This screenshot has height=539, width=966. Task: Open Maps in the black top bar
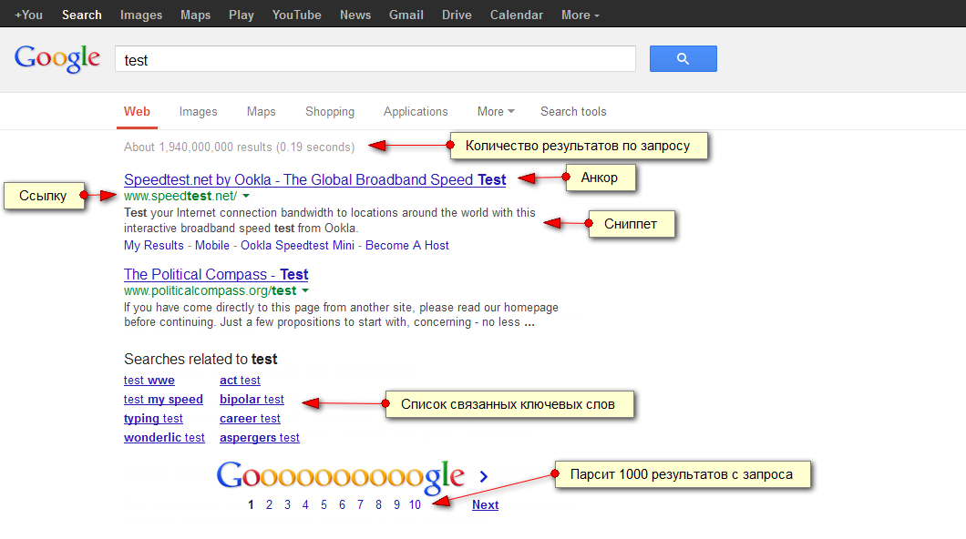(x=195, y=15)
